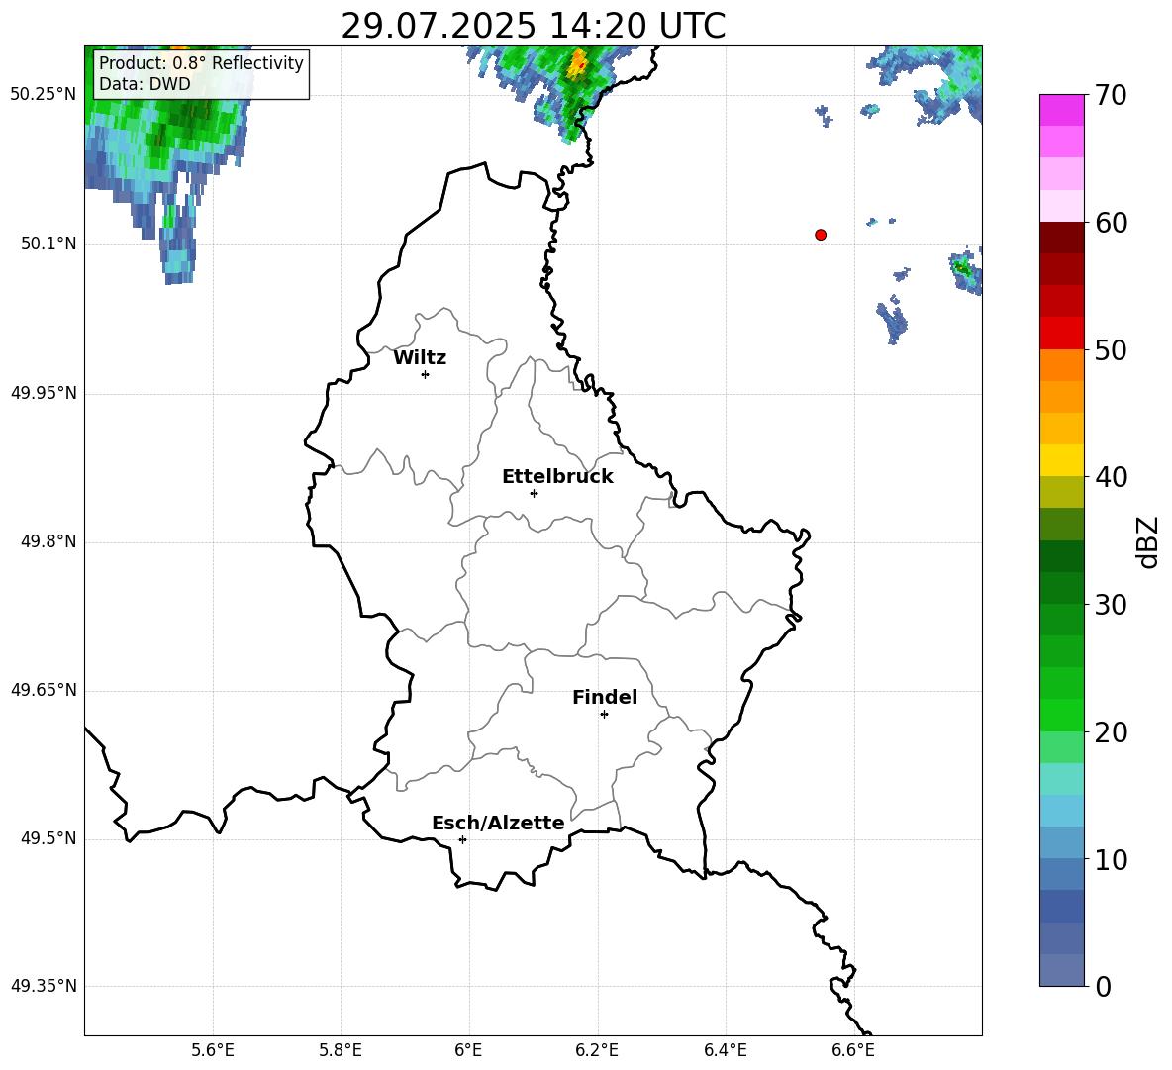
Task: Click the yellow-orange storm core at top center
Action: click(x=578, y=63)
